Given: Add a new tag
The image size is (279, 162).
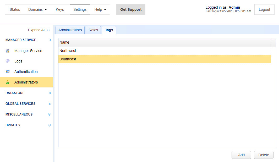Looking at the screenshot, I should click(241, 155).
